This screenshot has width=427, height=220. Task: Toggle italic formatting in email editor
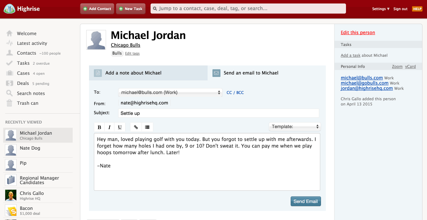pyautogui.click(x=110, y=127)
